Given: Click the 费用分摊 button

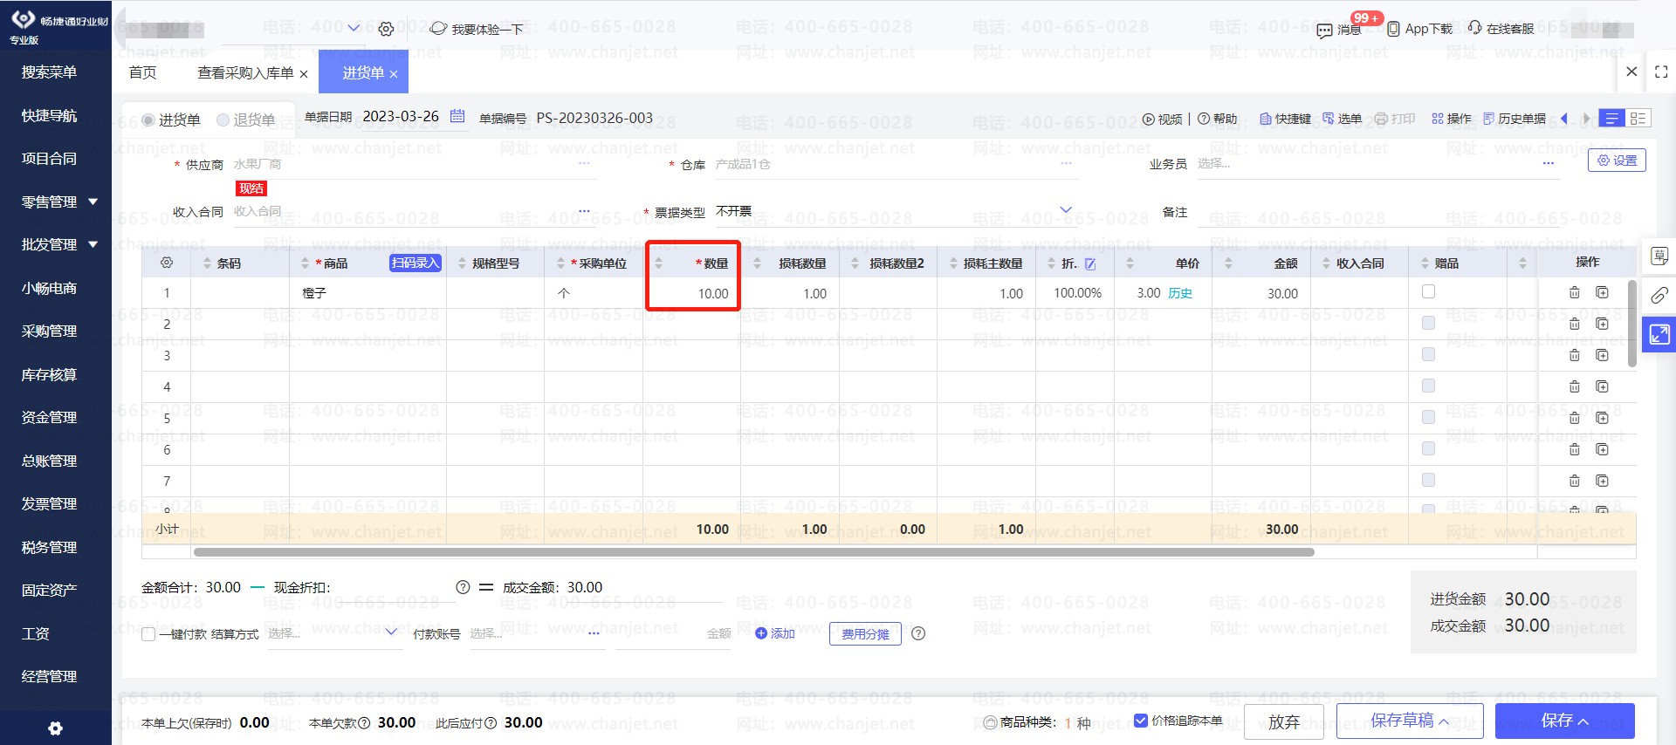Looking at the screenshot, I should tap(865, 634).
